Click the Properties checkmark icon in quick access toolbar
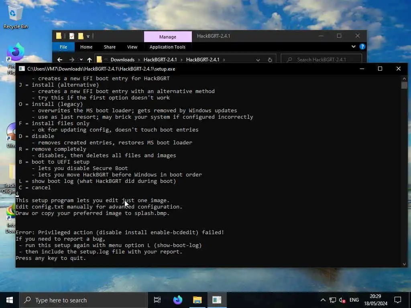 tap(72, 36)
